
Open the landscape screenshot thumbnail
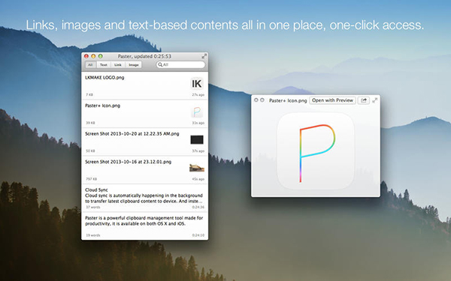(197, 168)
